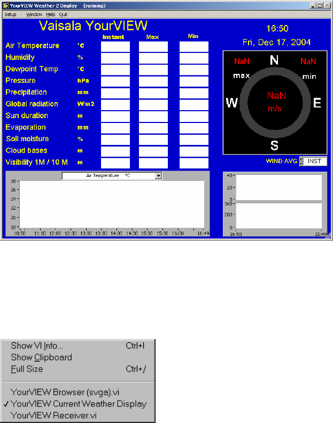Click Air Temperature Max value field
Screen dimensions: 333x423
point(153,47)
